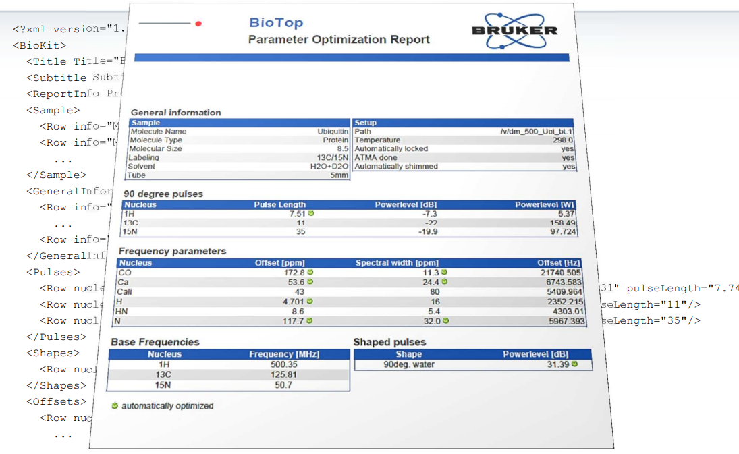Click green icon next to H offset 4.701
The image size is (739, 454).
(310, 302)
